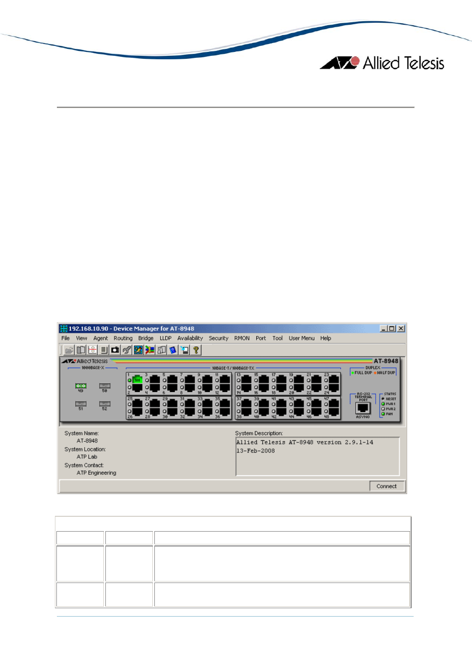The height and width of the screenshot is (667, 472).
Task: Click the computer with arrow toolbar icon
Action: tap(185, 350)
